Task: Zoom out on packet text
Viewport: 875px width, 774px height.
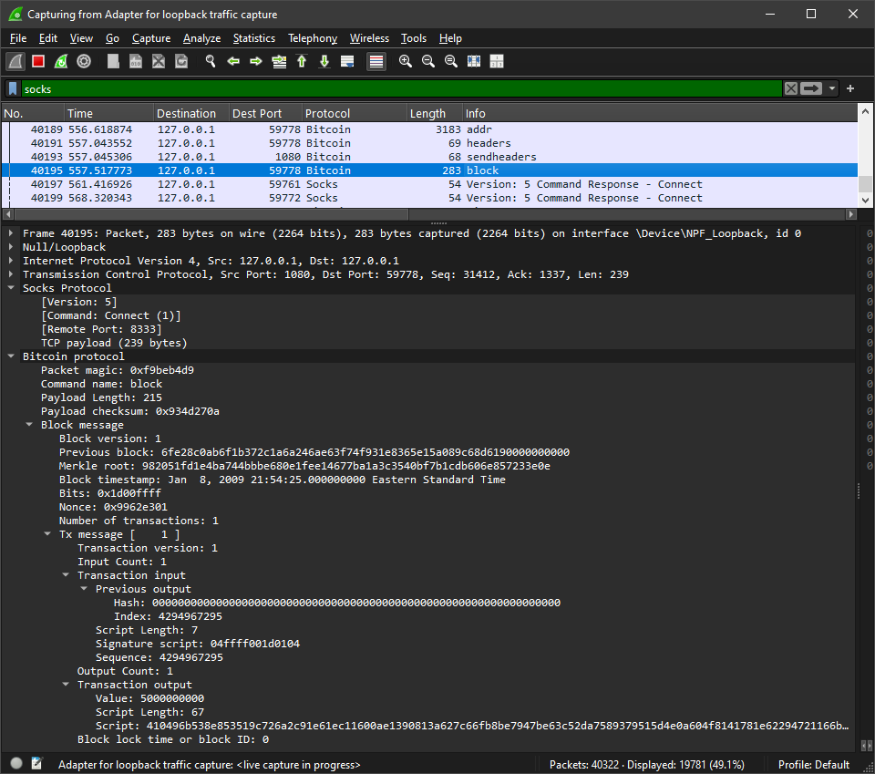Action: pyautogui.click(x=428, y=61)
